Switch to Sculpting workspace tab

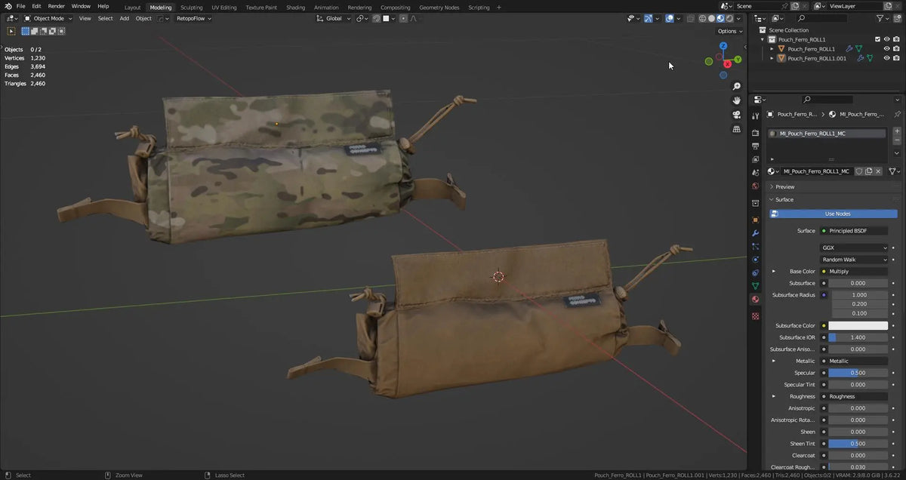(192, 7)
